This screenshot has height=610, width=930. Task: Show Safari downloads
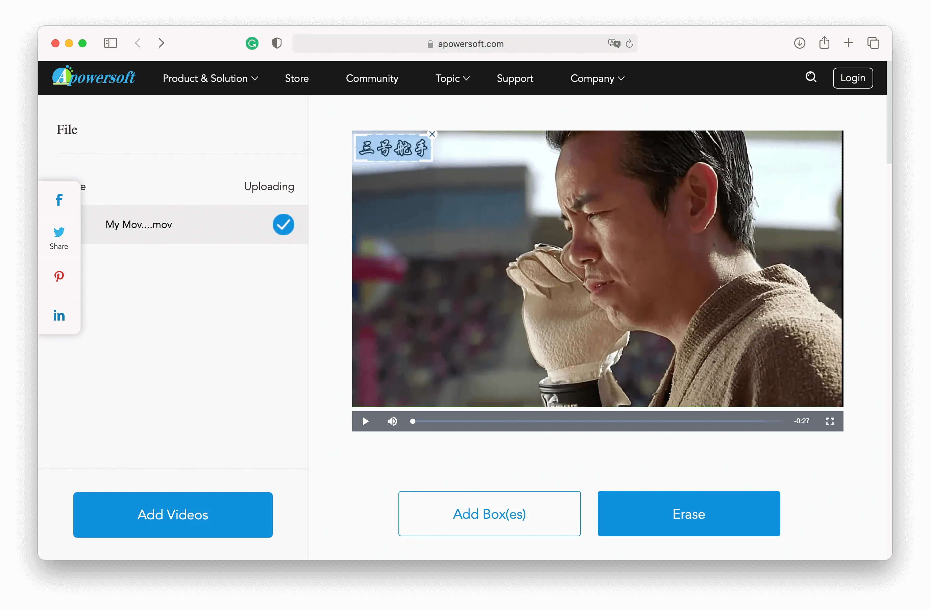pyautogui.click(x=800, y=43)
